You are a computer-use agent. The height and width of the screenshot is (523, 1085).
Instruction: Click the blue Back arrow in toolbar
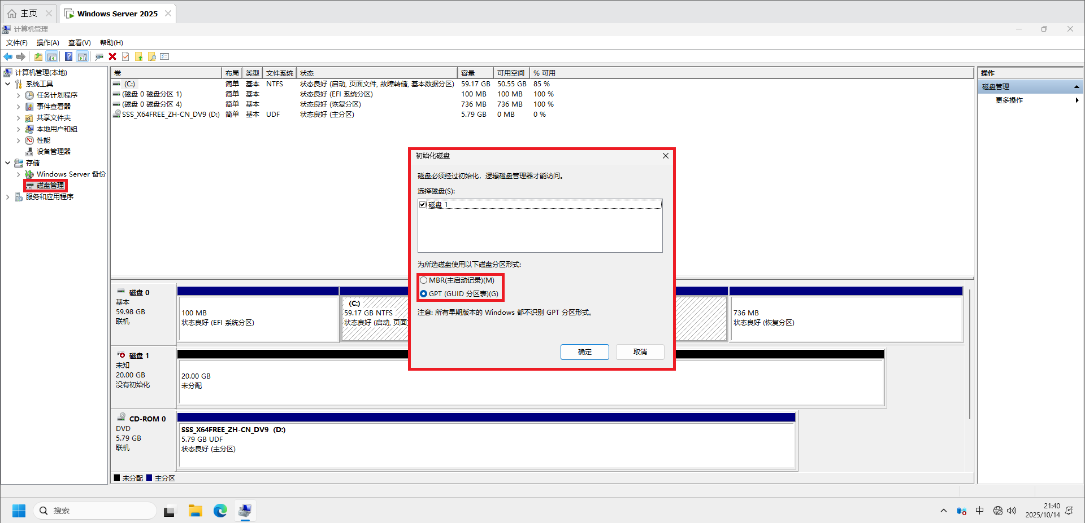pyautogui.click(x=8, y=56)
